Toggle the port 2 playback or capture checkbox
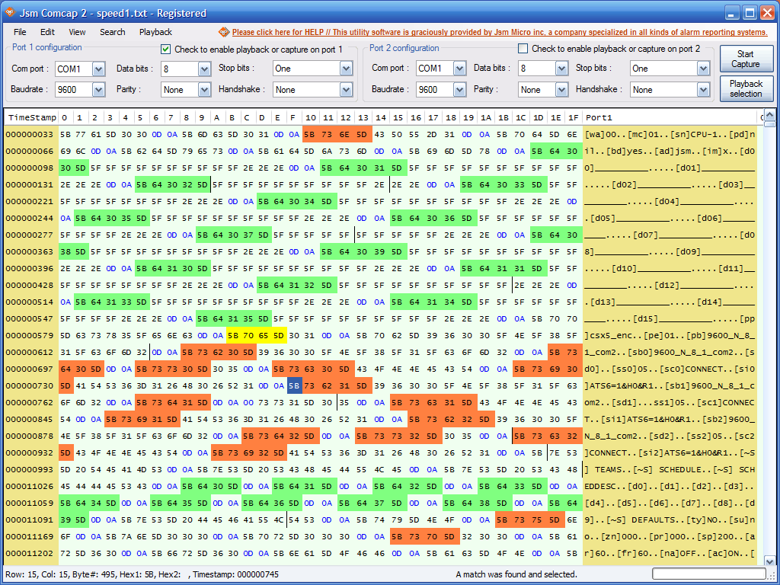780x585 pixels. pyautogui.click(x=523, y=49)
